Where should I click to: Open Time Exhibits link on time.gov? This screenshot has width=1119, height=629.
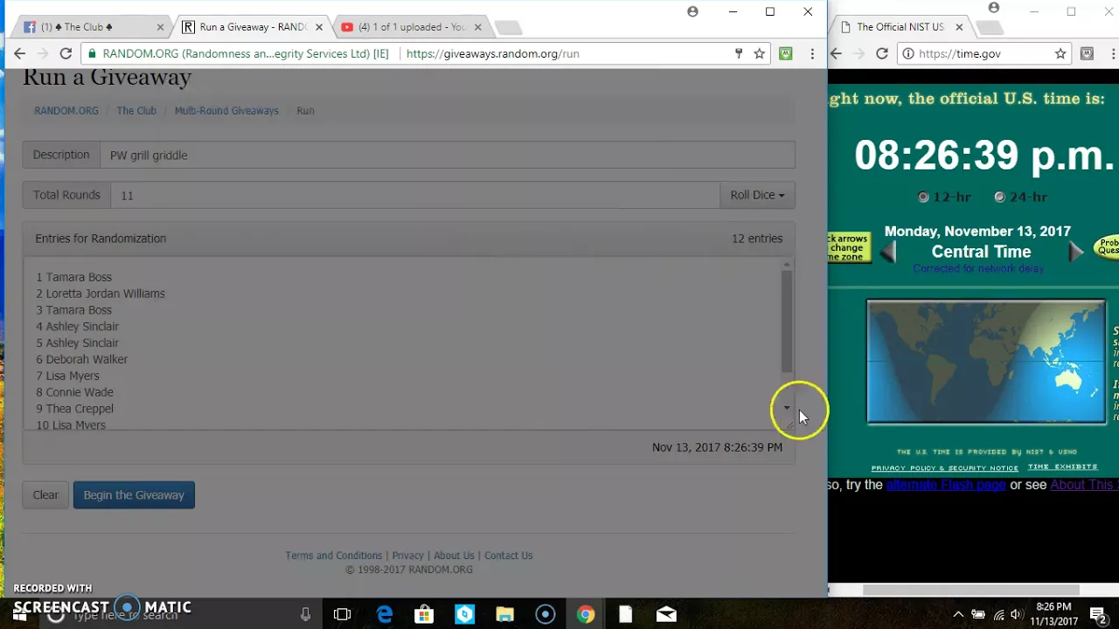[x=1062, y=467]
